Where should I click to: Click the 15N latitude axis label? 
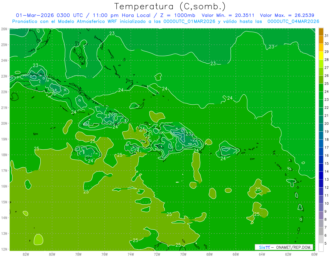4,202
